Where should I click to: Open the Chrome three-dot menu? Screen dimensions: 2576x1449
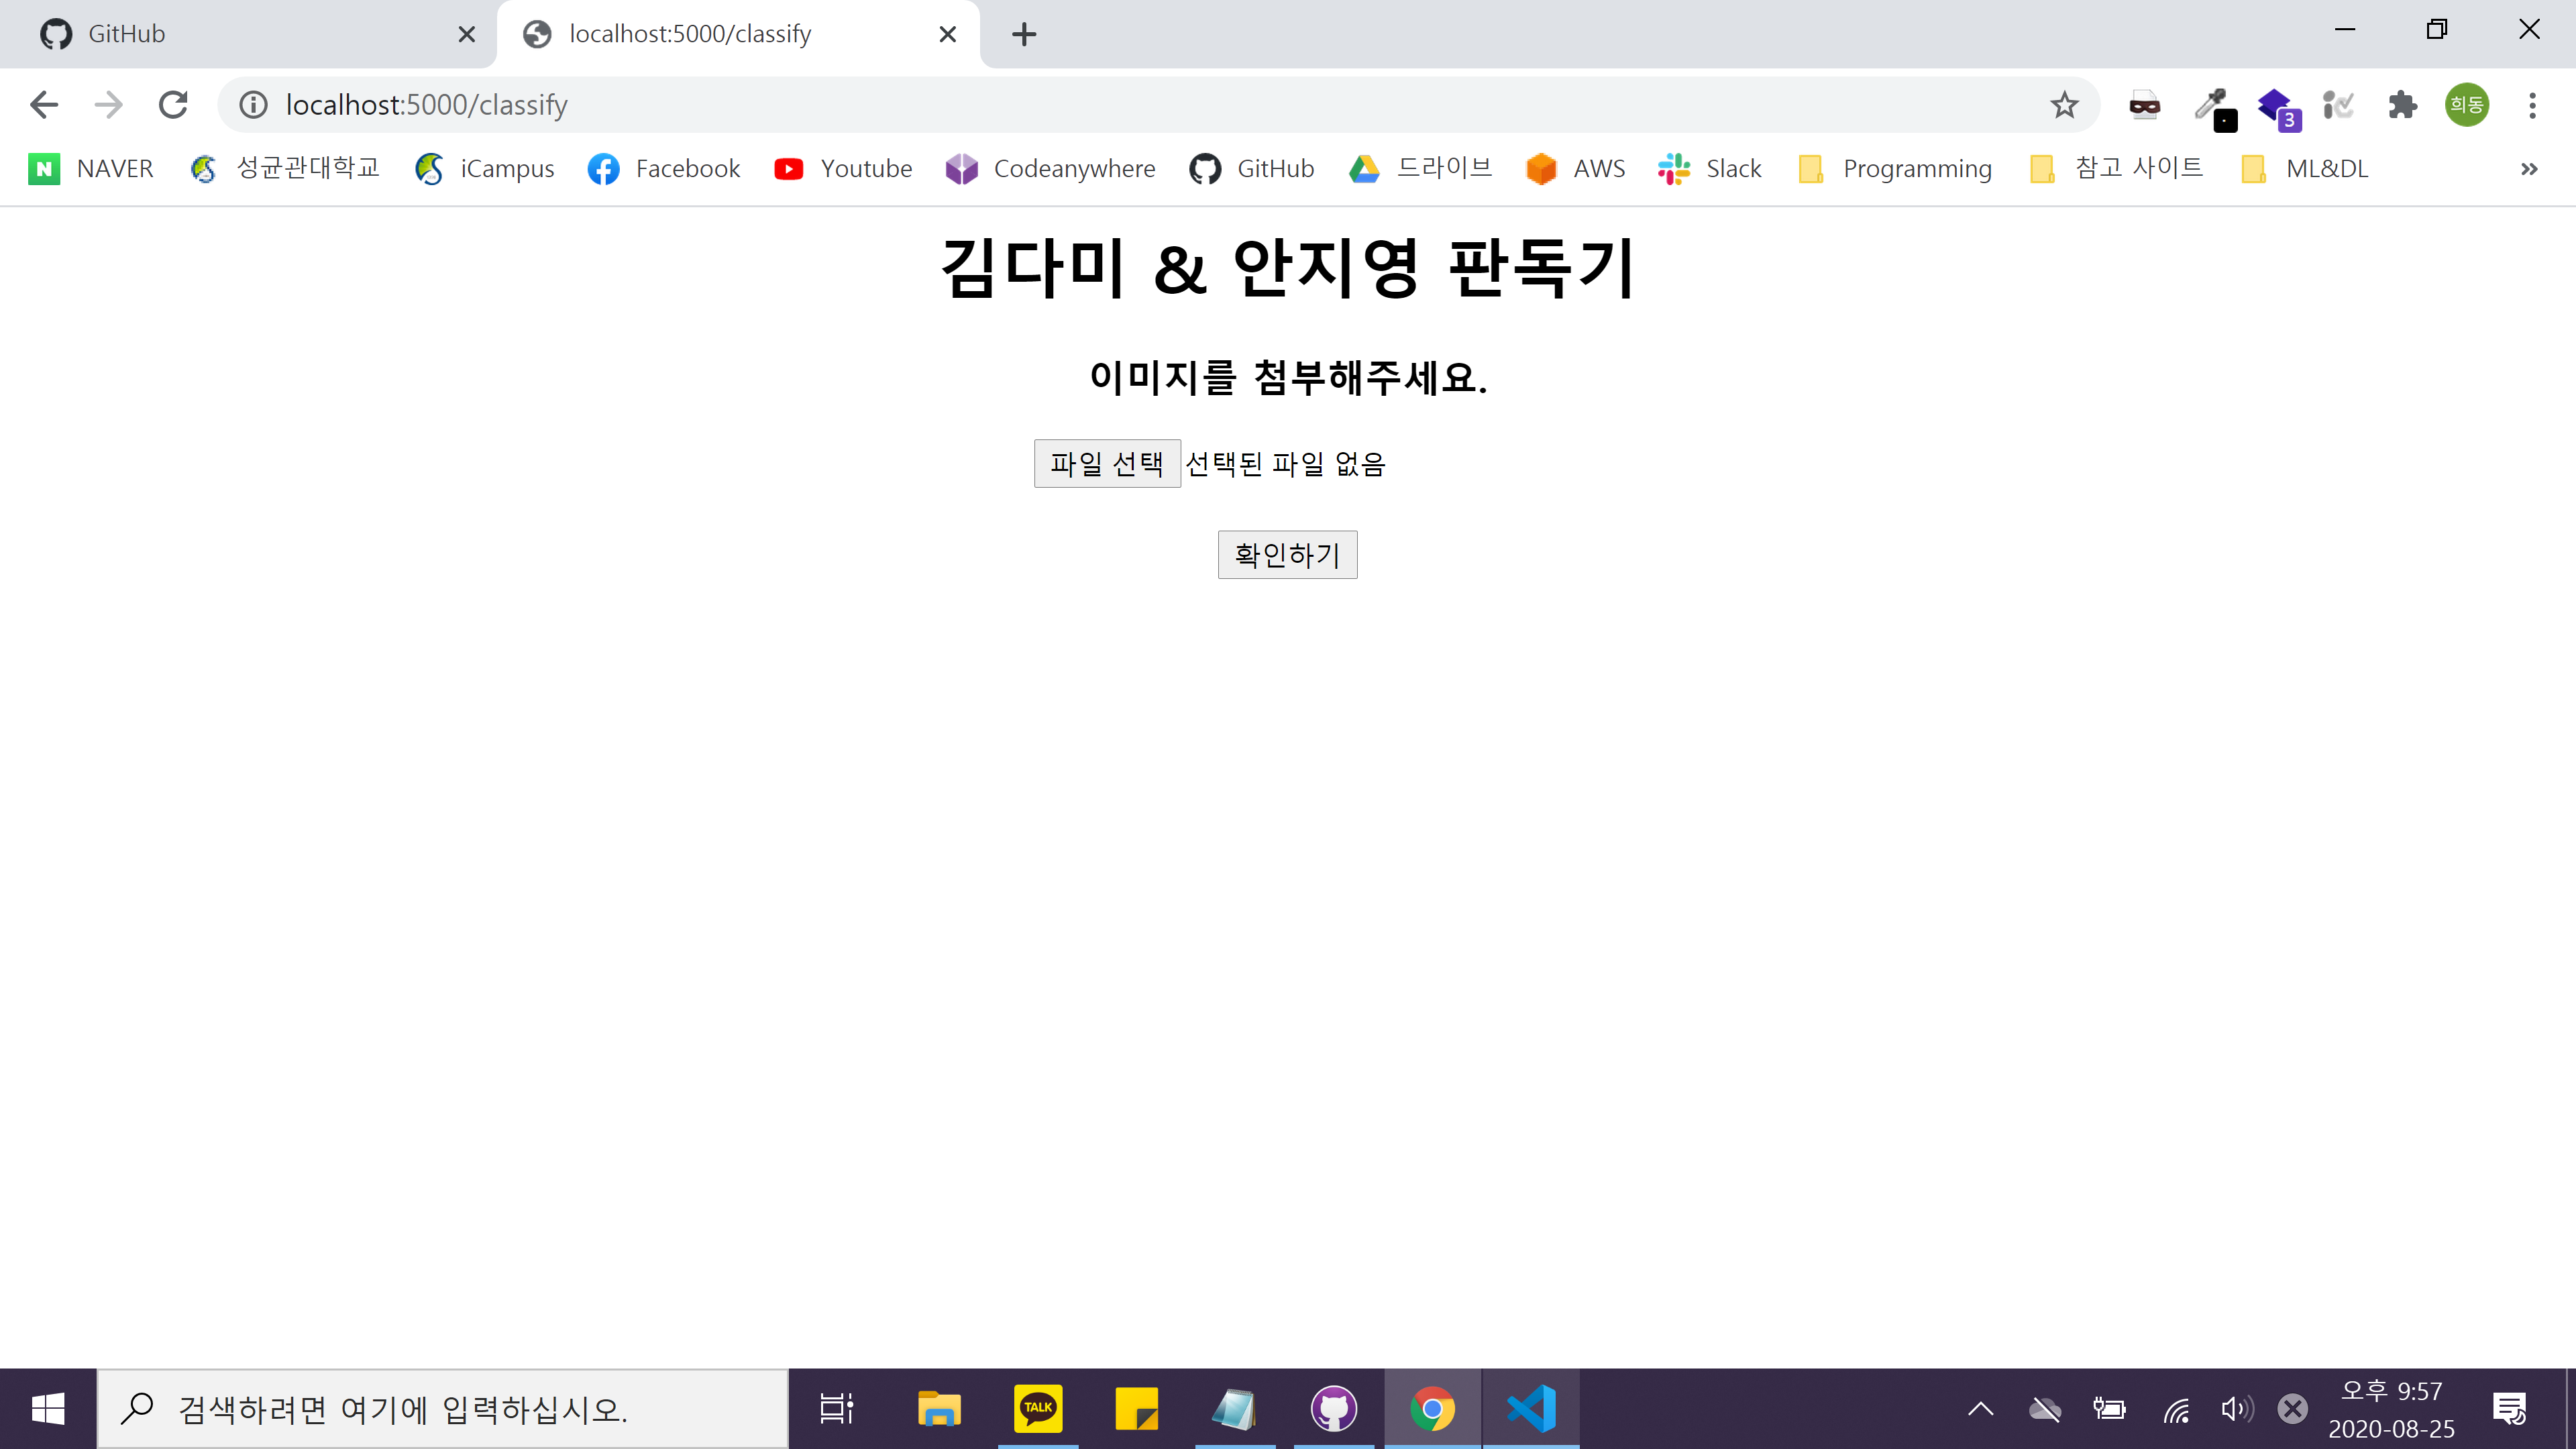pyautogui.click(x=2531, y=105)
